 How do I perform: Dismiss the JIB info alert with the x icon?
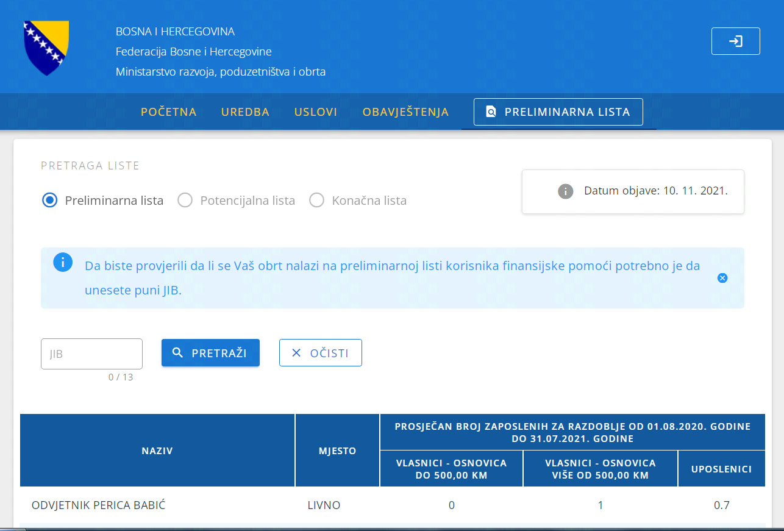722,278
